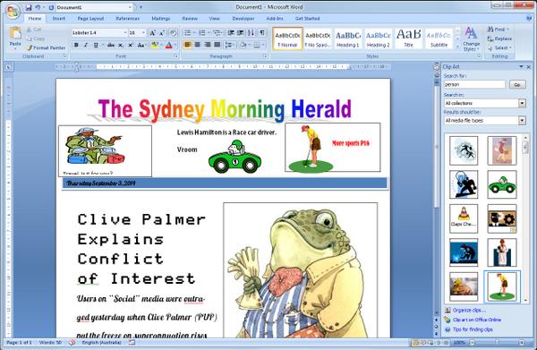Sort the selected text alphabetically
This screenshot has width=537, height=350.
(x=251, y=33)
